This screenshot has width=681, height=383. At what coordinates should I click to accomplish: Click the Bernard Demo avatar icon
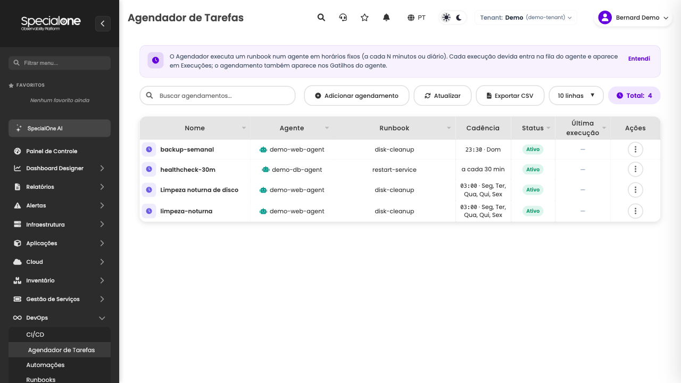coord(605,18)
